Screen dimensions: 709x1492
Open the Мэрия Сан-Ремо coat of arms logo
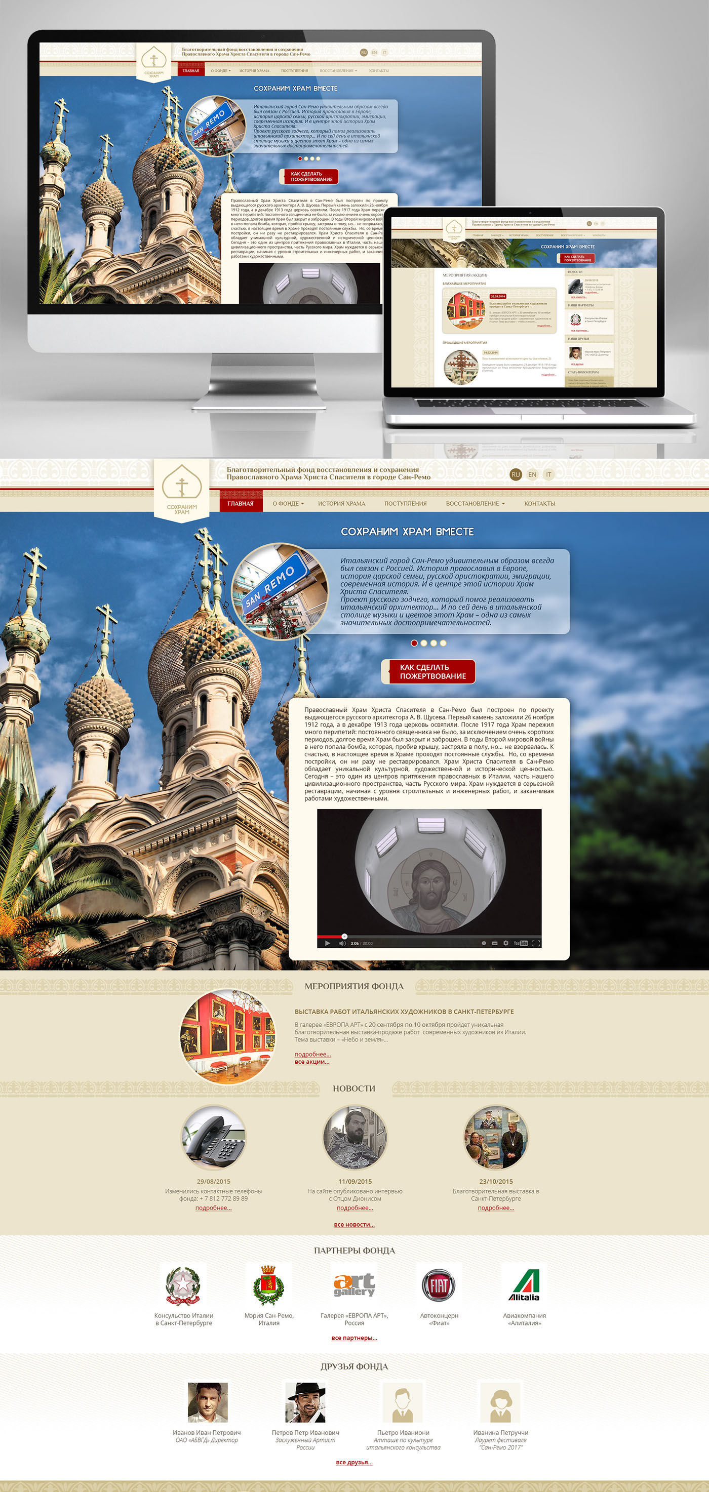click(x=268, y=1285)
